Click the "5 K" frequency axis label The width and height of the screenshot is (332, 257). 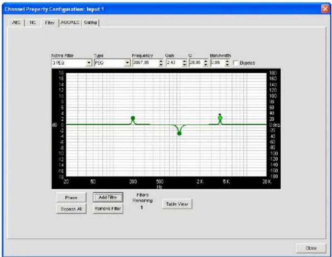click(x=226, y=182)
